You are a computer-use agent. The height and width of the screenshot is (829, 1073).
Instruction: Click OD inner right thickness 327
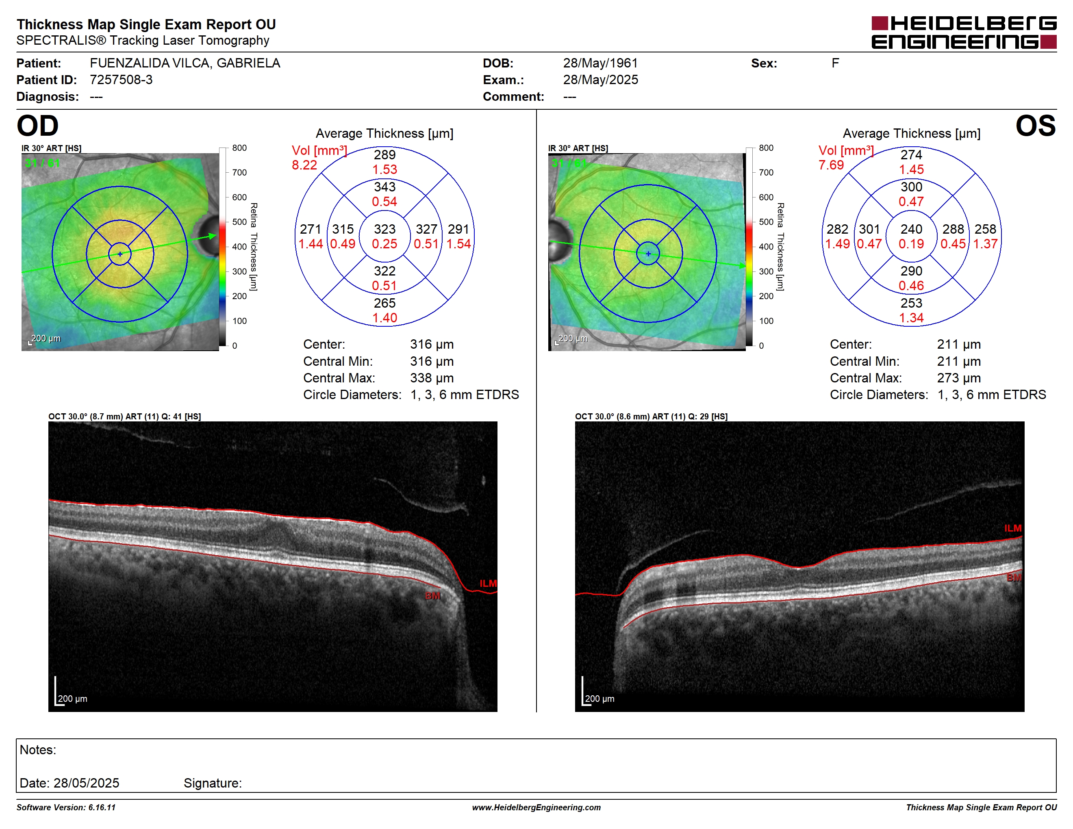click(426, 229)
